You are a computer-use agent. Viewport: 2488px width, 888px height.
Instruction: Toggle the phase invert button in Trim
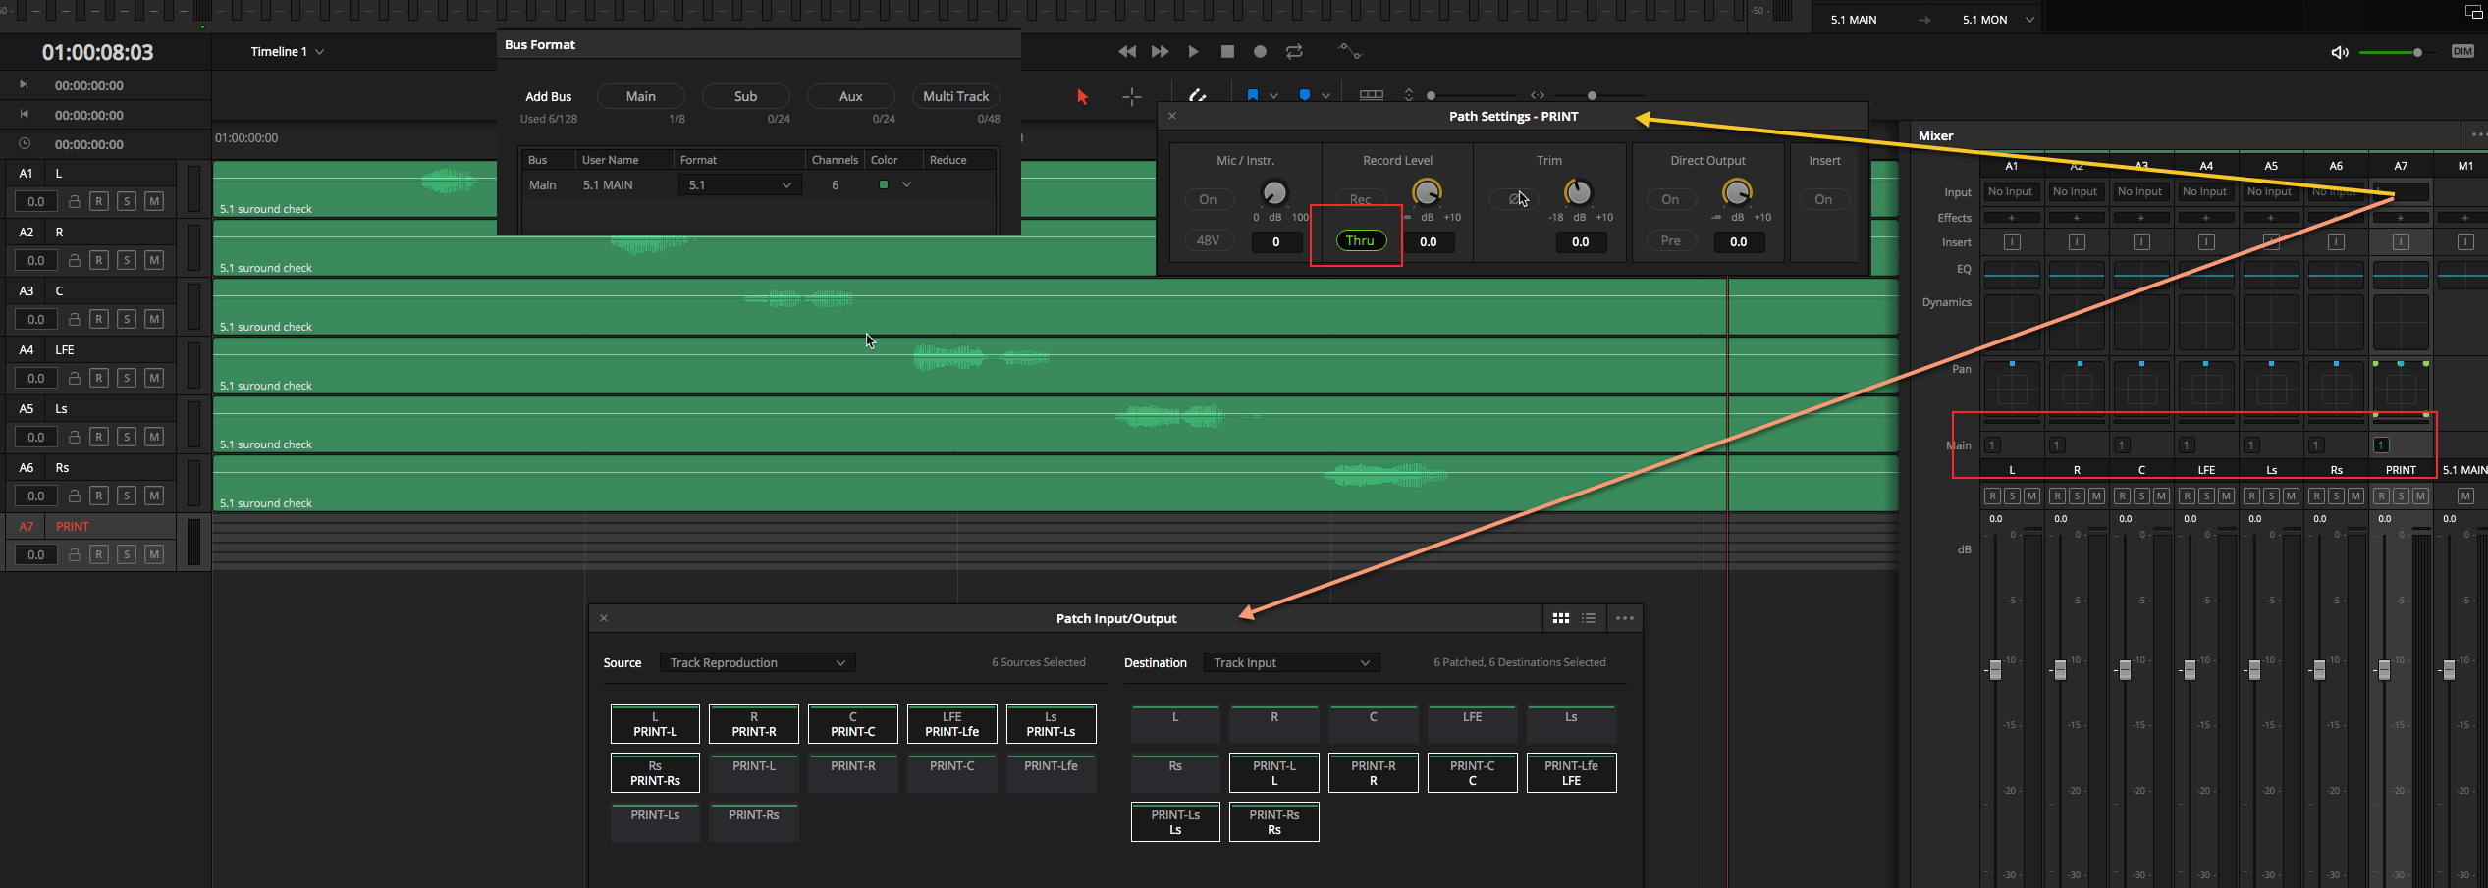pos(1513,199)
